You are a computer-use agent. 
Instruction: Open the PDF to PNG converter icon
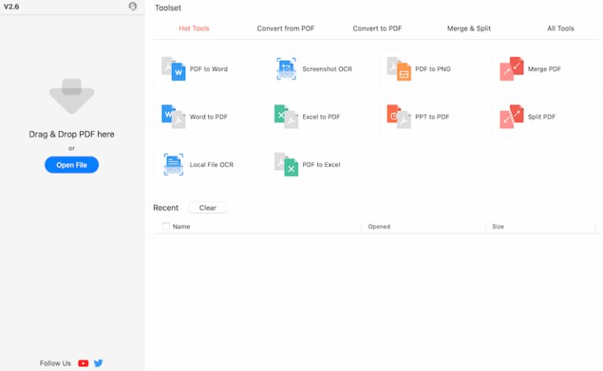tap(399, 69)
